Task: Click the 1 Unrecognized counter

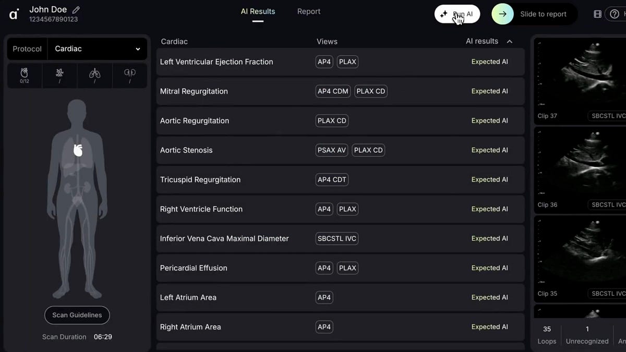Action: click(x=587, y=335)
